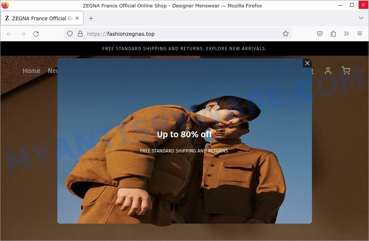
Task: Open the user account icon
Action: 328,70
